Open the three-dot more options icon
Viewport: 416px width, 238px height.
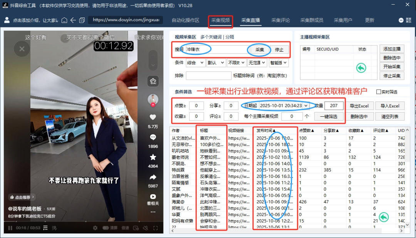click(x=153, y=212)
